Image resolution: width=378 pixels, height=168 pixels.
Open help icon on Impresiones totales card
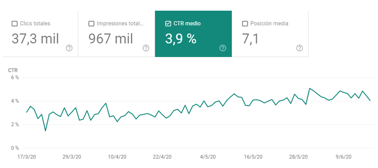pos(146,48)
